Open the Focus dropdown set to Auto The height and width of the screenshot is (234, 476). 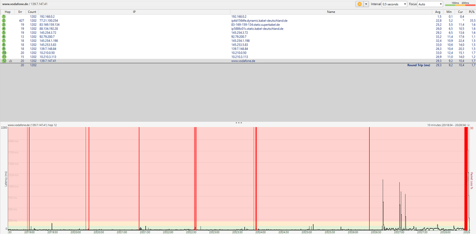pyautogui.click(x=430, y=4)
